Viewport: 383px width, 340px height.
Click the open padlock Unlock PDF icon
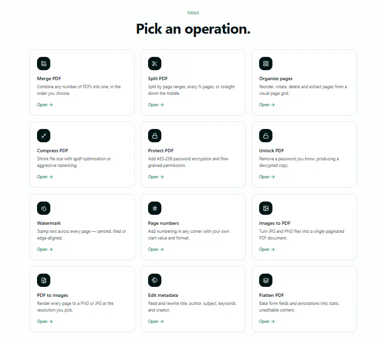[x=266, y=136]
